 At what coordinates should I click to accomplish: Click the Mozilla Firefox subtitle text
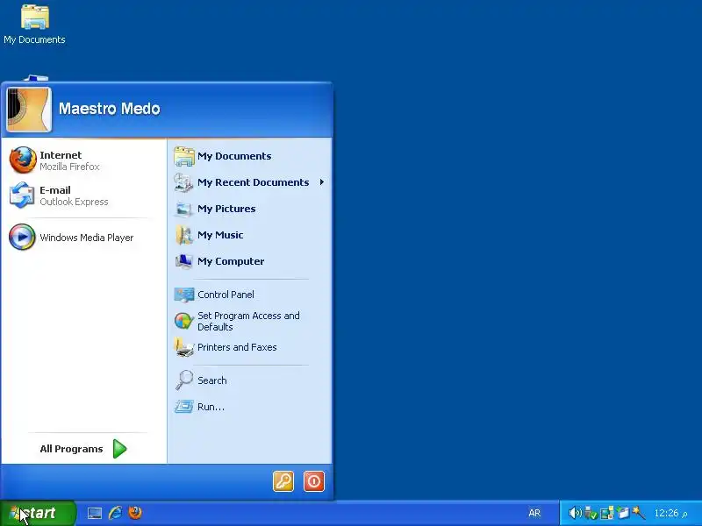click(69, 167)
